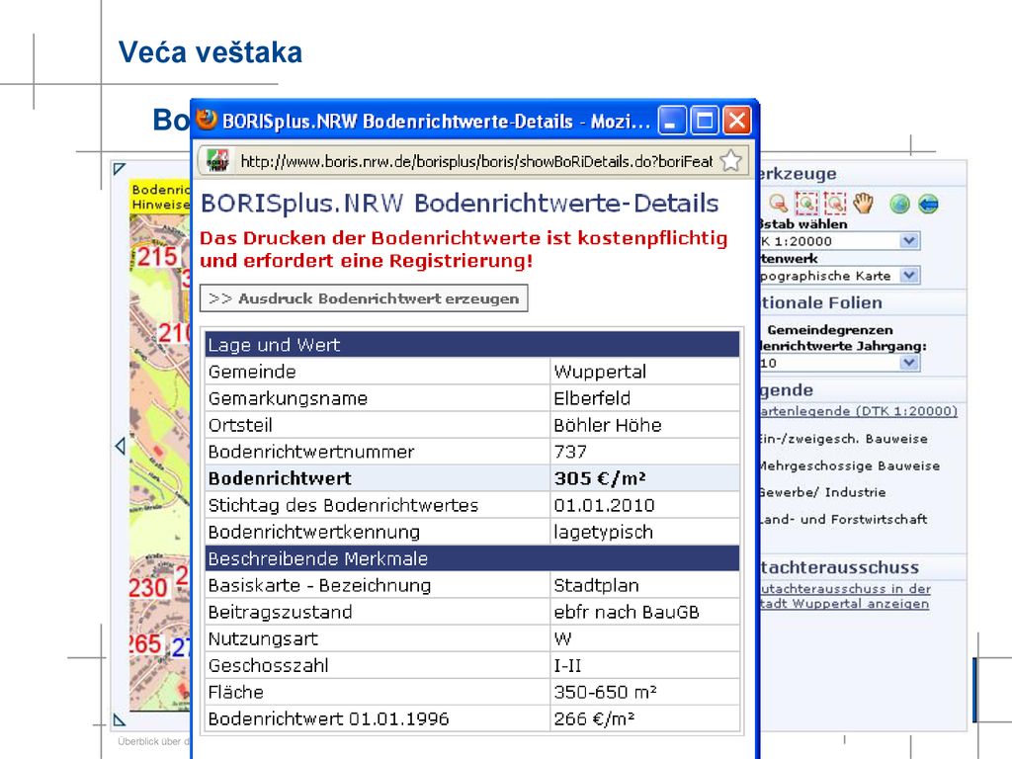This screenshot has width=1012, height=759.
Task: Maximize the BORISplus details popup window
Action: point(704,121)
